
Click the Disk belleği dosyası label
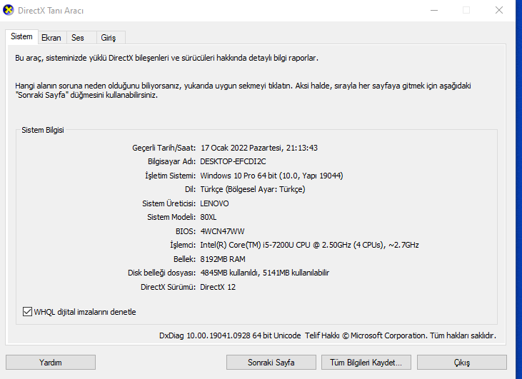pos(161,273)
